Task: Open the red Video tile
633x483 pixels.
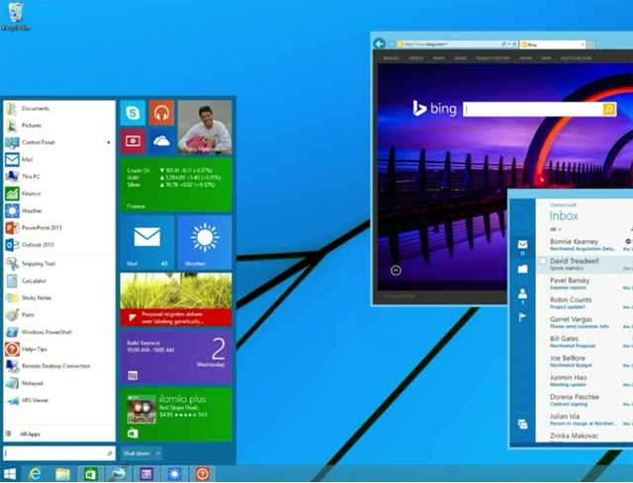Action: [133, 141]
